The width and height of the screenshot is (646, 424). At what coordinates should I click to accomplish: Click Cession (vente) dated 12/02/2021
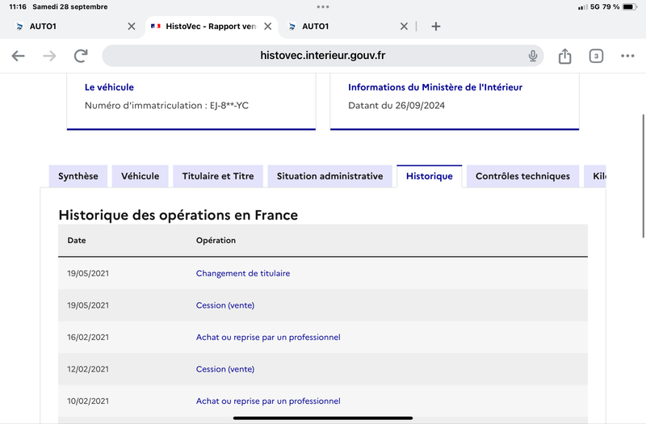click(x=225, y=369)
